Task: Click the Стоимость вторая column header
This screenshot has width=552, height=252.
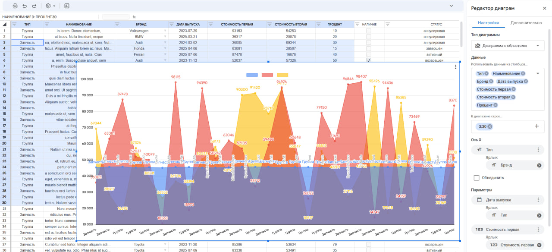Action: 291,24
